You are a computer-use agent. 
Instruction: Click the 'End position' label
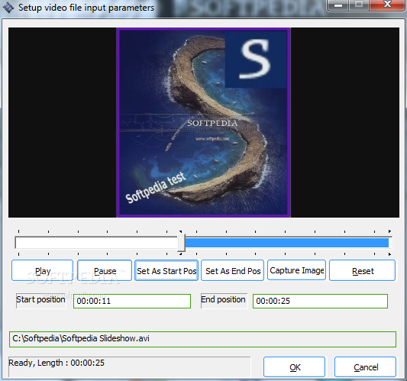[x=223, y=299]
